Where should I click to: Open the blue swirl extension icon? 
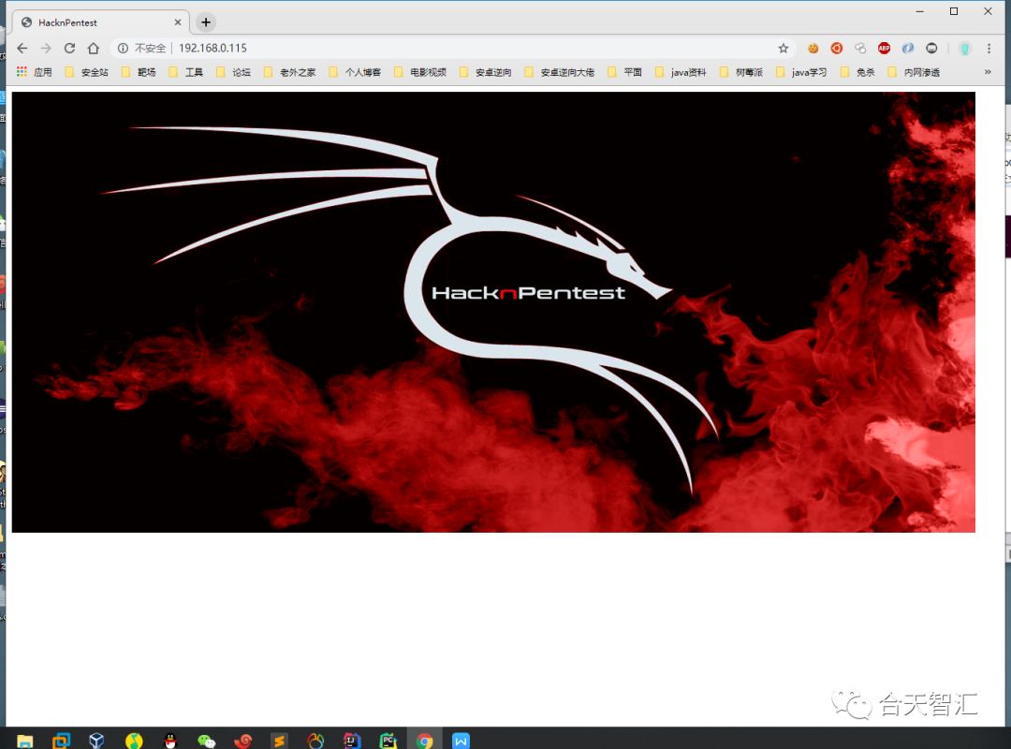pos(908,49)
